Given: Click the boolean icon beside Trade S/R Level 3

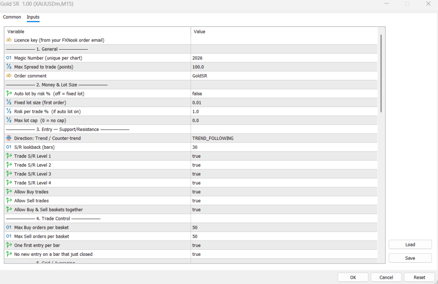Looking at the screenshot, I should point(9,174).
